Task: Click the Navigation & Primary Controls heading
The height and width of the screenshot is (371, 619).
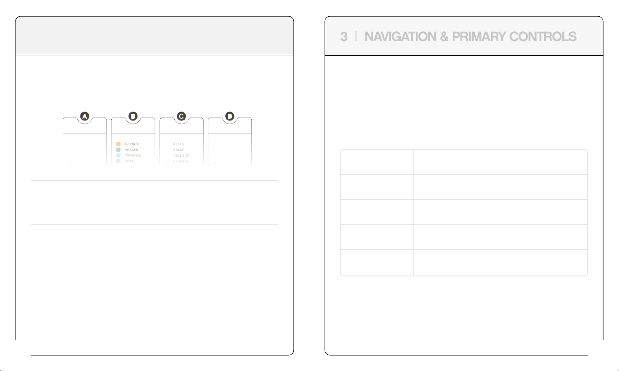Action: tap(470, 37)
